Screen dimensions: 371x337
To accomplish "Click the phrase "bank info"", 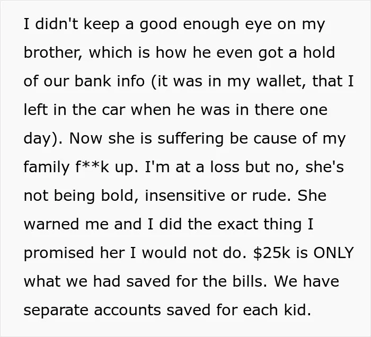I will (110, 81).
